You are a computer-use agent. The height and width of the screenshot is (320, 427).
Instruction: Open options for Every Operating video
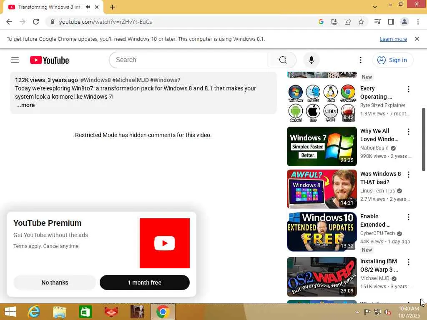pos(409,89)
